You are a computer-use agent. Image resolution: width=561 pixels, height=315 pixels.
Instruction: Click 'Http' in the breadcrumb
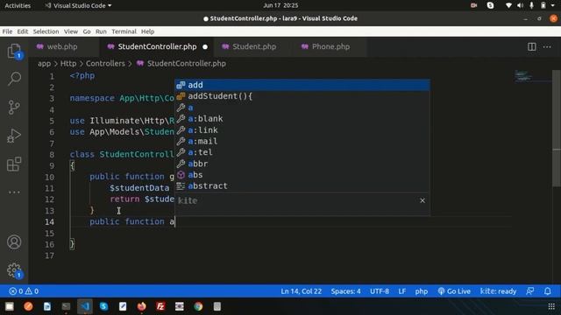coord(68,64)
